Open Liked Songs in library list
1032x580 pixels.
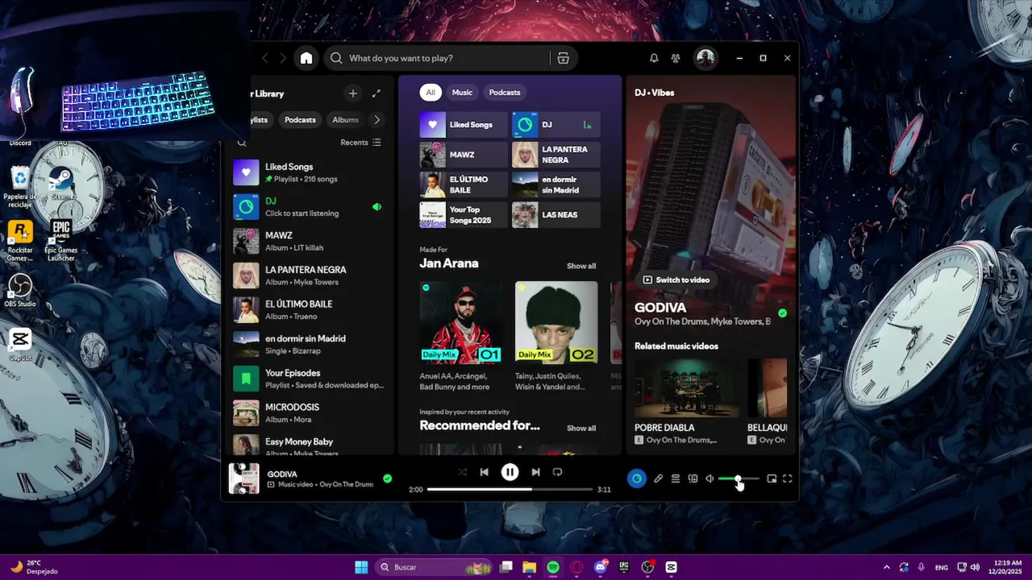point(310,172)
